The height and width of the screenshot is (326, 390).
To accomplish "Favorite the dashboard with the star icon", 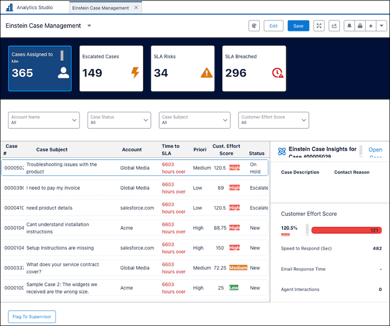I will (x=370, y=26).
